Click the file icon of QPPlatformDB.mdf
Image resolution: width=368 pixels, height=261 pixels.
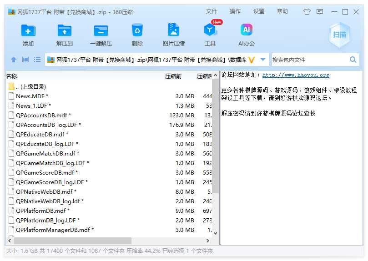tap(11, 211)
